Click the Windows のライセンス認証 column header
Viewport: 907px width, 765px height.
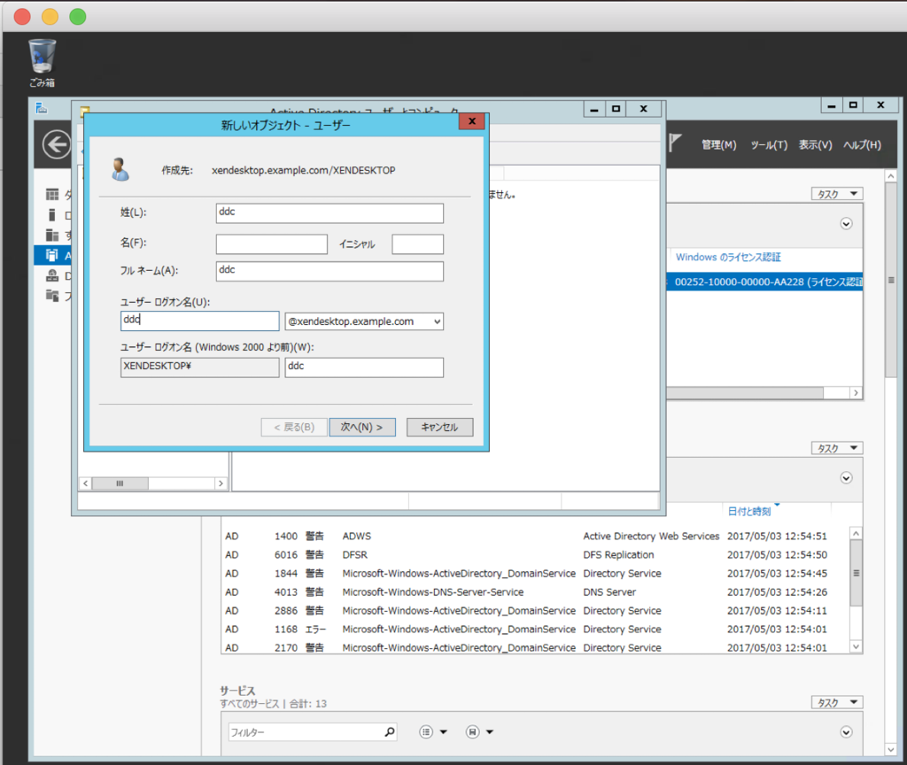coord(728,257)
